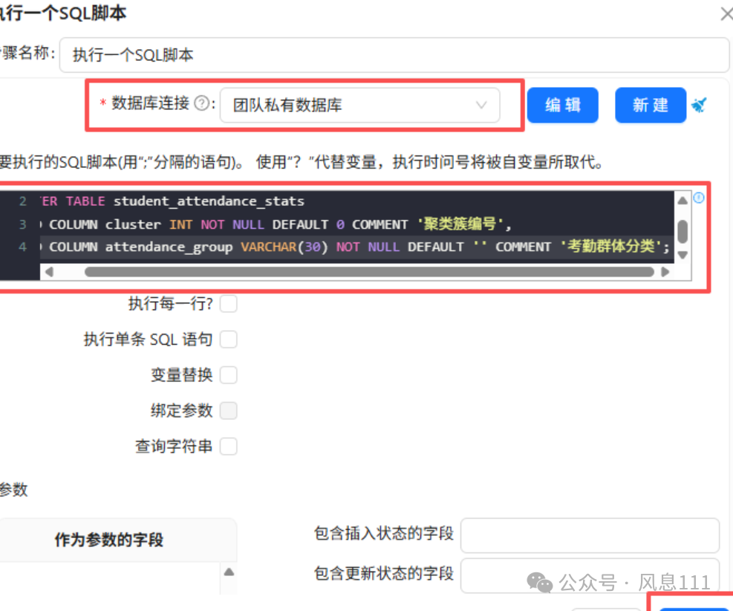Click the SQL editor vertical scroll up arrow
This screenshot has height=611, width=733.
pos(682,201)
